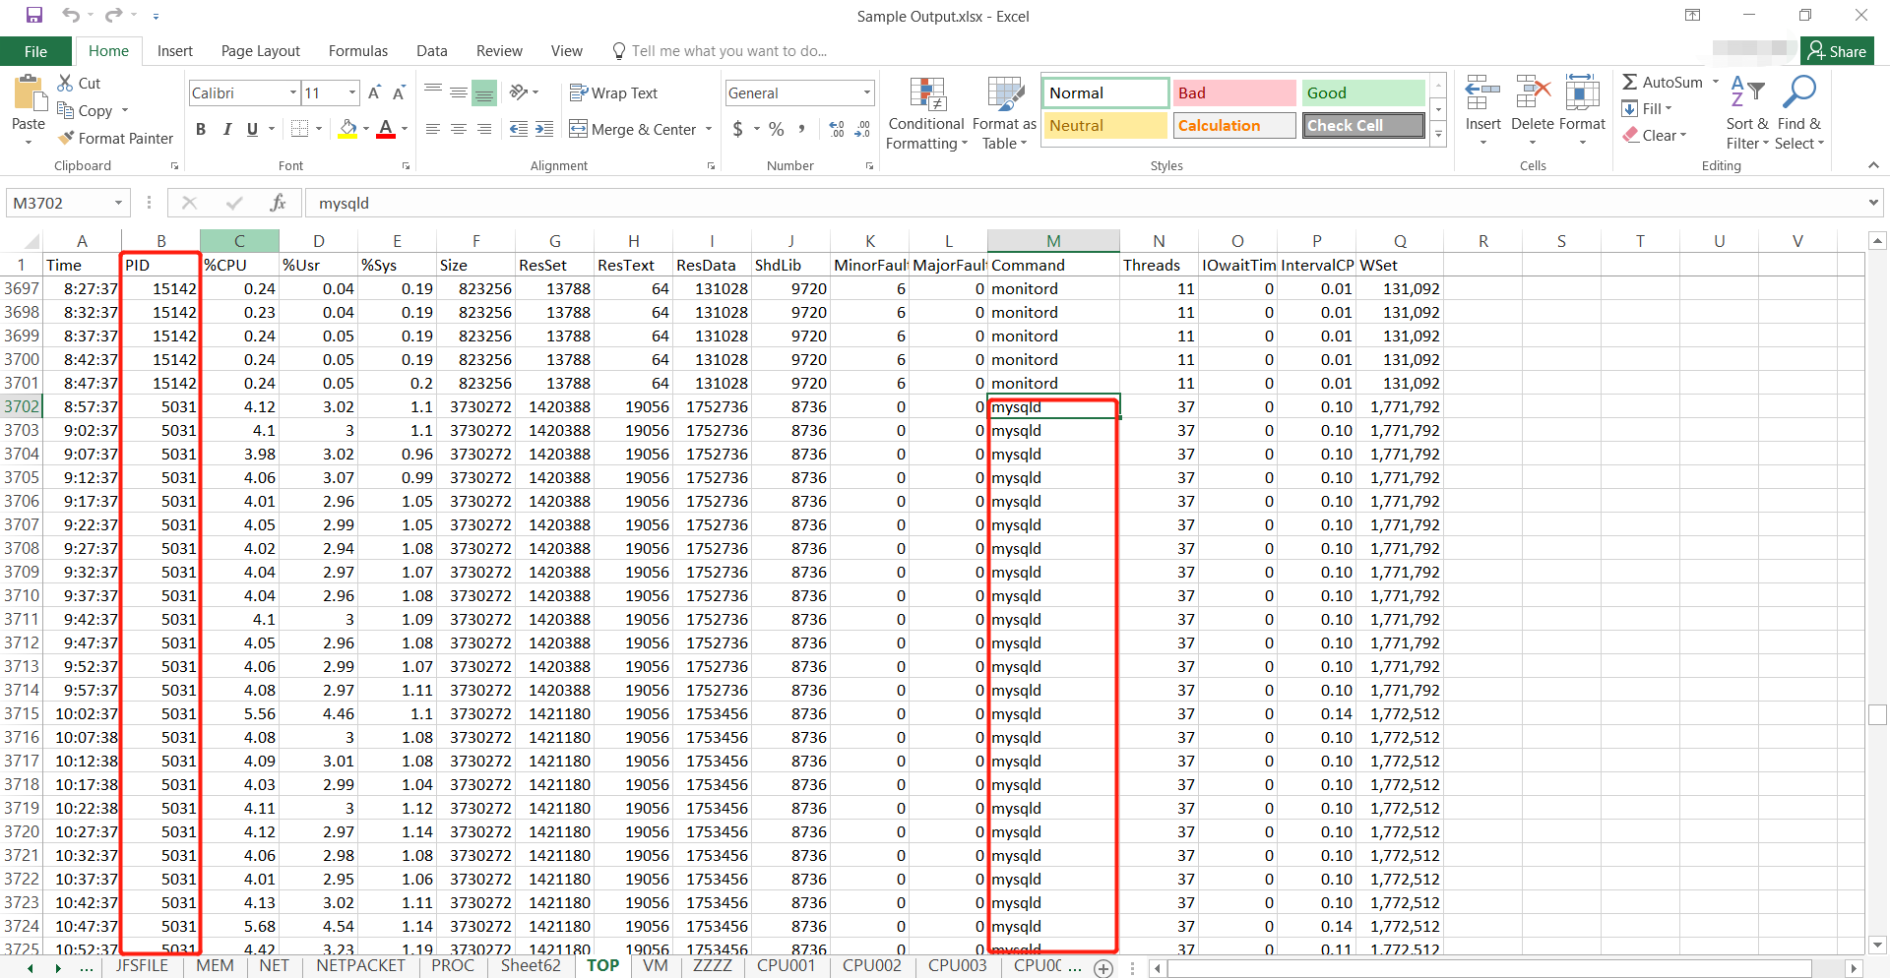The image size is (1890, 978).
Task: Click the Increase Font Size icon
Action: [x=374, y=93]
